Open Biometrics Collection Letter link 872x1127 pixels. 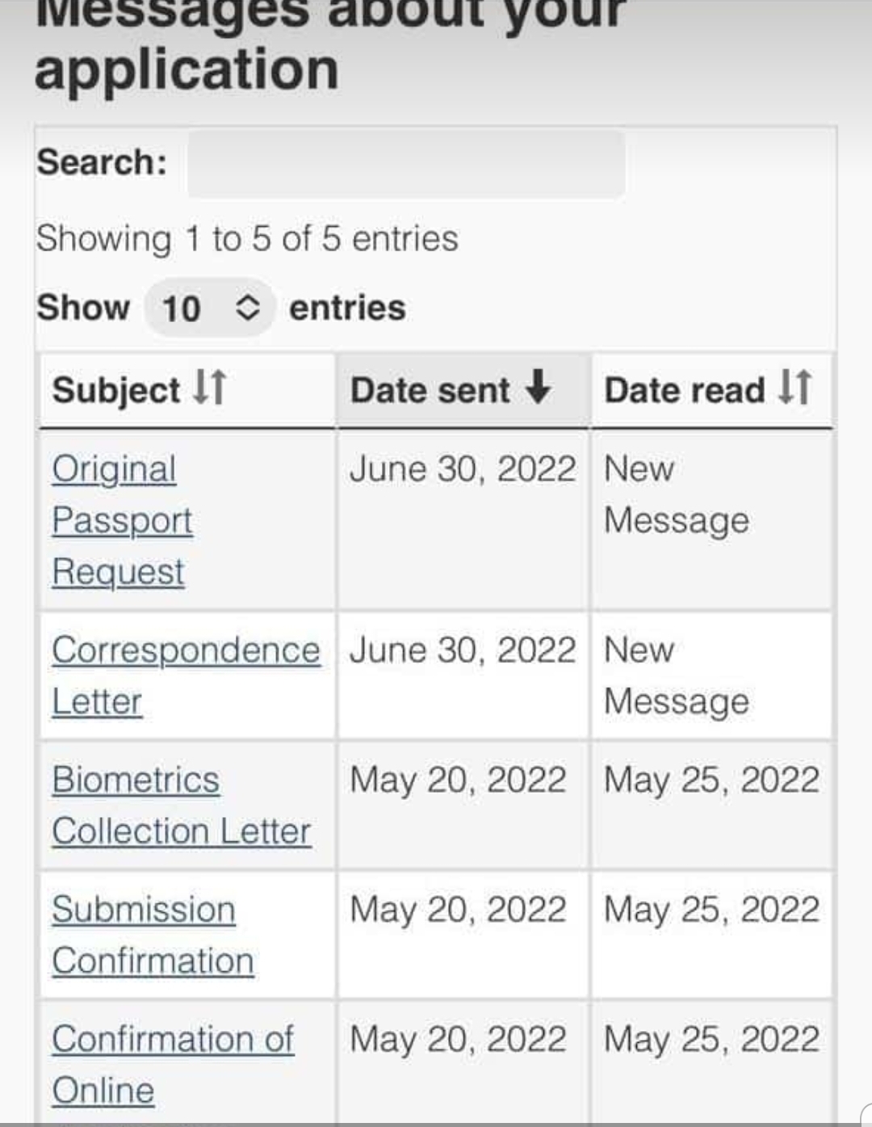point(182,806)
